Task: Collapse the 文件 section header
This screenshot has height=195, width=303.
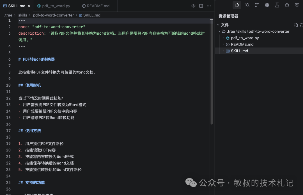Action: click(x=218, y=25)
